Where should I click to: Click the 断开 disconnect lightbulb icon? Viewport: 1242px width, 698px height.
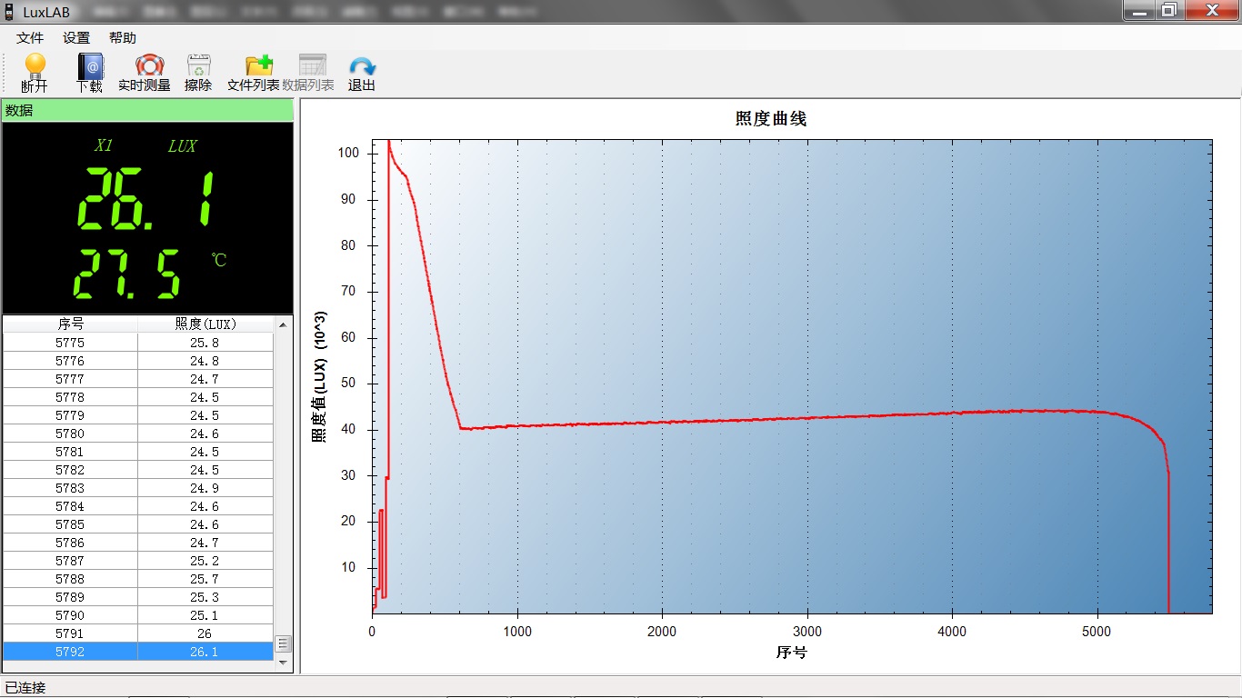pos(35,73)
